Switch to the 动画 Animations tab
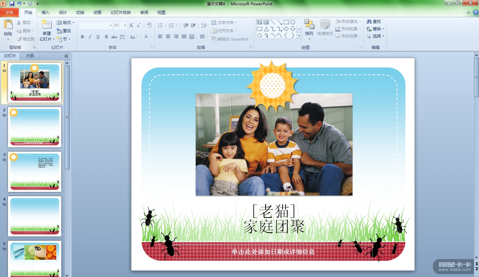479x277 pixels. coord(98,13)
